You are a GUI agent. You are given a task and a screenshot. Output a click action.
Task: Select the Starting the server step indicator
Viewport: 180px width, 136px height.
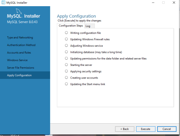tap(66, 65)
